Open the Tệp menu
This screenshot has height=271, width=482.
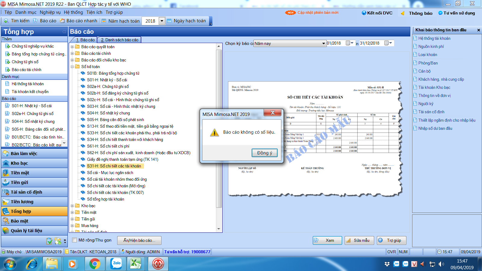pyautogui.click(x=8, y=12)
